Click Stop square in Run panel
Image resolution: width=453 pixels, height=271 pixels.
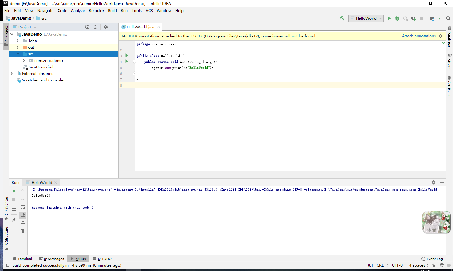(x=14, y=199)
